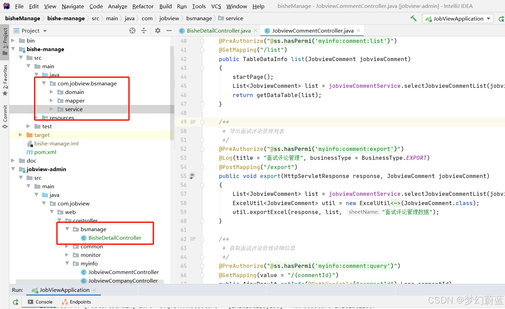This screenshot has height=309, width=505.
Task: Expand the bin folder
Action: pyautogui.click(x=13, y=40)
